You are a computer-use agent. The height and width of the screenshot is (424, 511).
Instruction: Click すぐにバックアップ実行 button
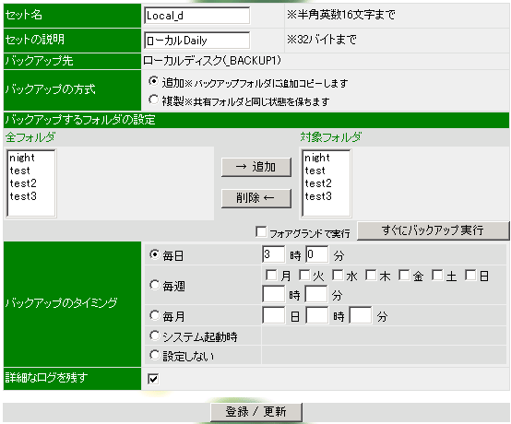pyautogui.click(x=433, y=230)
